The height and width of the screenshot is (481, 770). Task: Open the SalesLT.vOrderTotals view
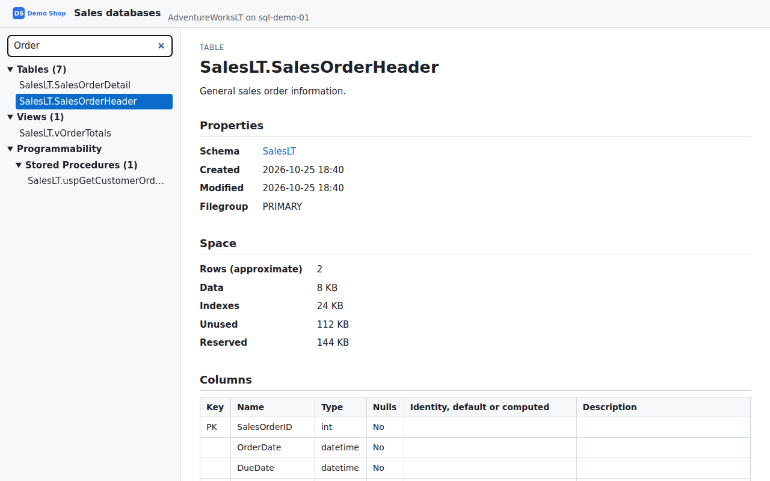pos(94,133)
